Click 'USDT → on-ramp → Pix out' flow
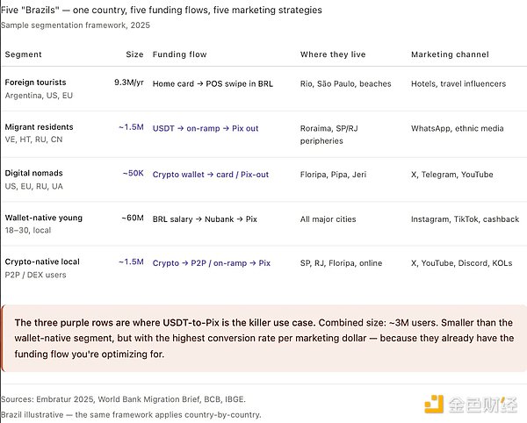The width and height of the screenshot is (527, 423). click(206, 128)
